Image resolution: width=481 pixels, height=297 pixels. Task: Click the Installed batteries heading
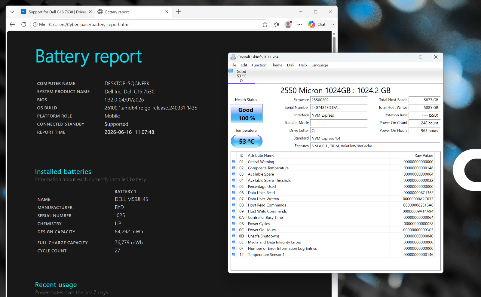coord(63,172)
